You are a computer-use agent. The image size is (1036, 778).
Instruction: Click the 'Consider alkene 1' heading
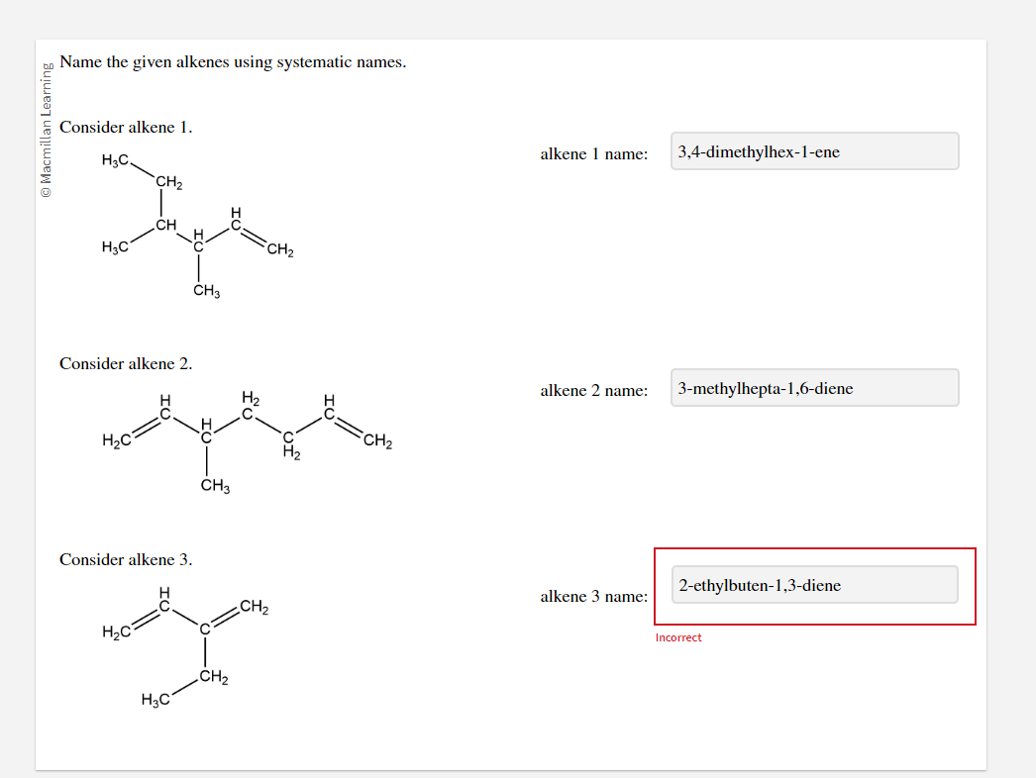126,127
